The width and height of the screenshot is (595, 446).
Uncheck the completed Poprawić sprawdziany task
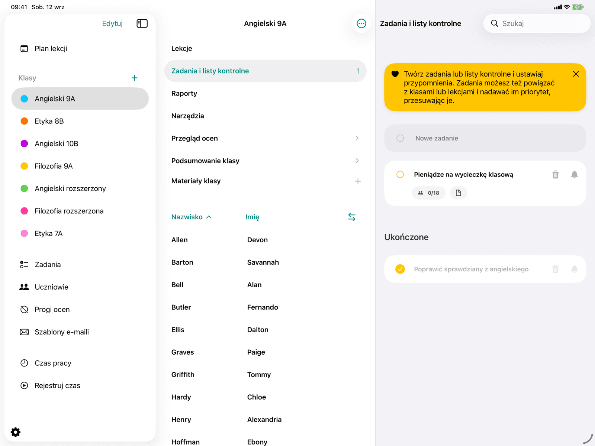pos(400,269)
